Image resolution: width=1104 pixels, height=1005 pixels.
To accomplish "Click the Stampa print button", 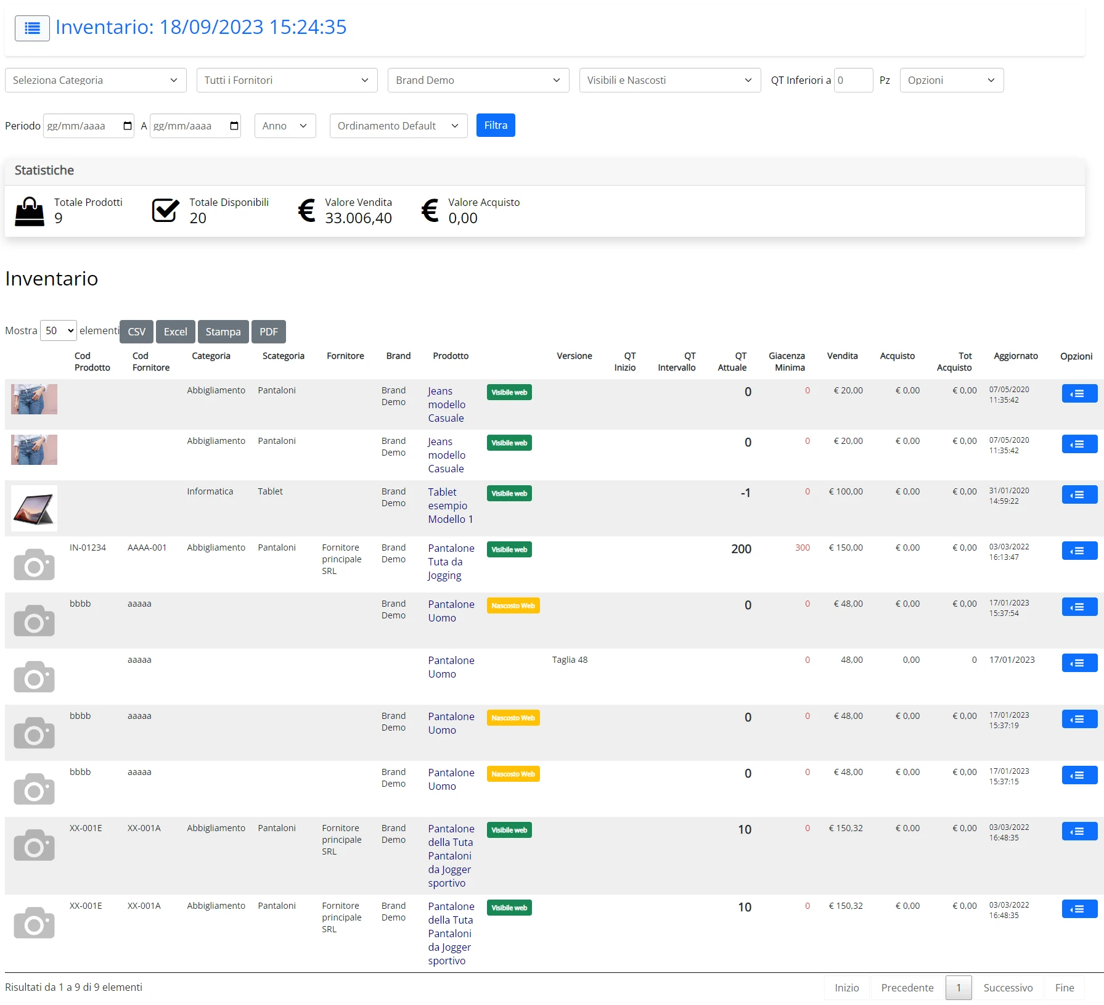I will click(223, 332).
